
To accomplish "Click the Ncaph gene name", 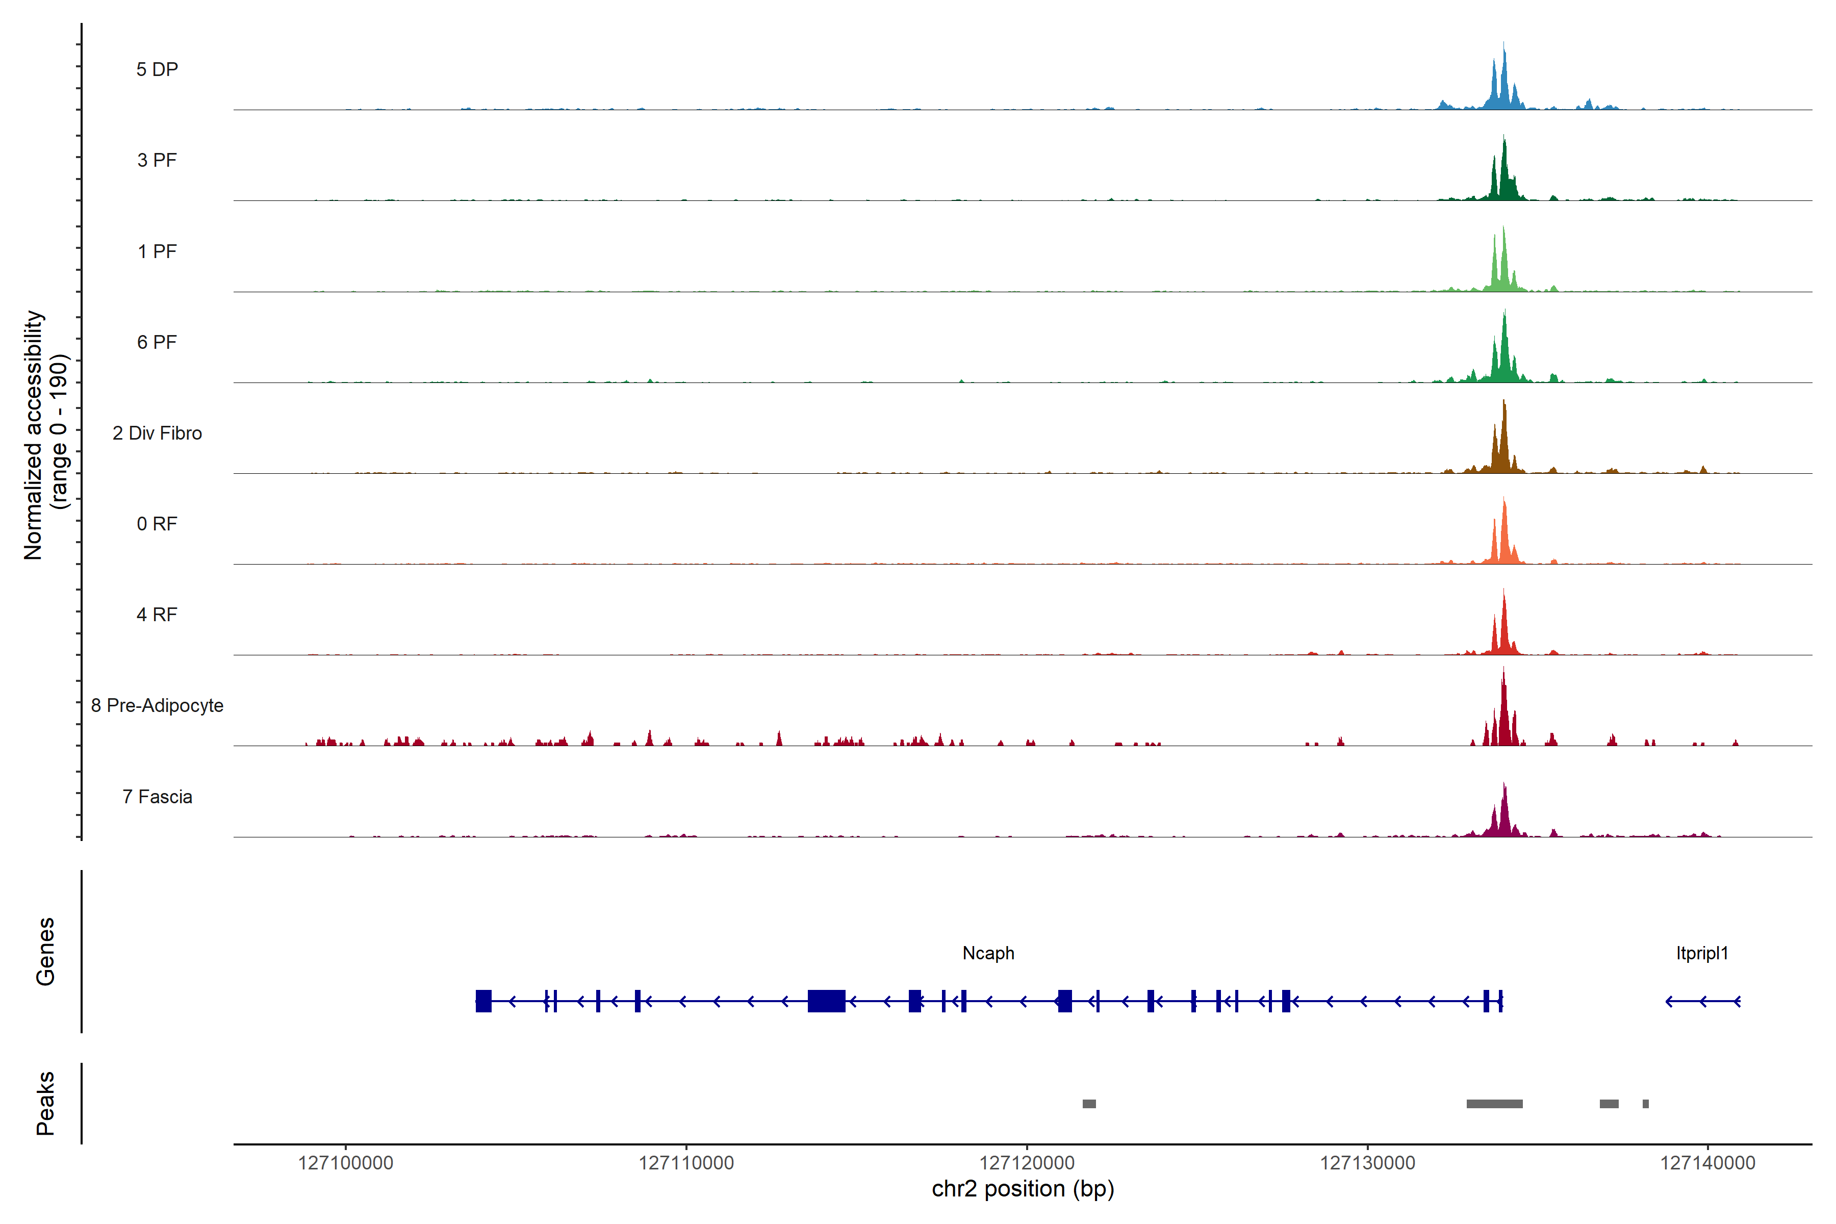I will pos(988,953).
